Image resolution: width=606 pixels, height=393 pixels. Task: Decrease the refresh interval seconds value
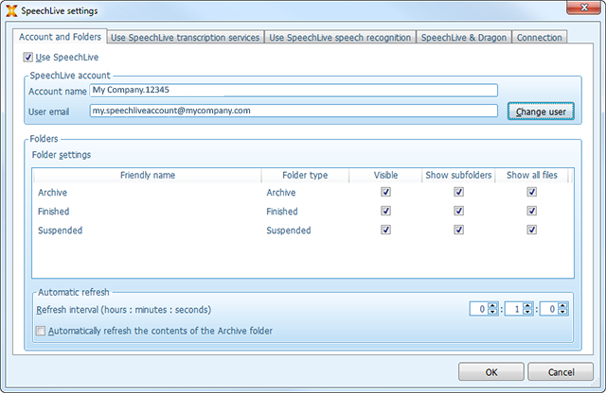click(x=562, y=312)
